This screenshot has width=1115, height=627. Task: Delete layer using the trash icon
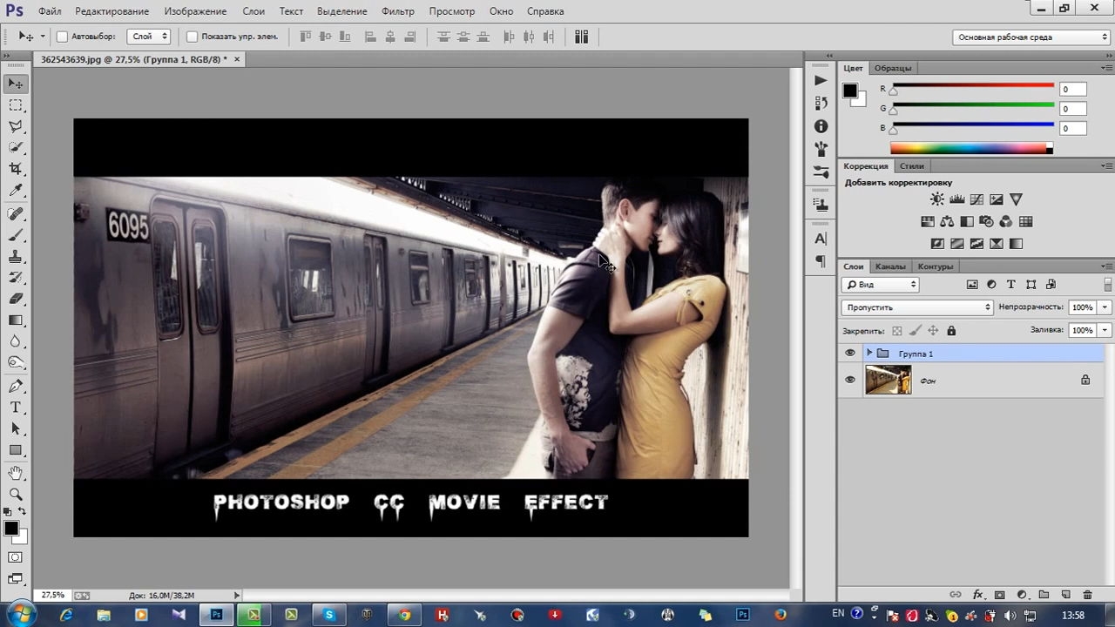click(x=1087, y=595)
